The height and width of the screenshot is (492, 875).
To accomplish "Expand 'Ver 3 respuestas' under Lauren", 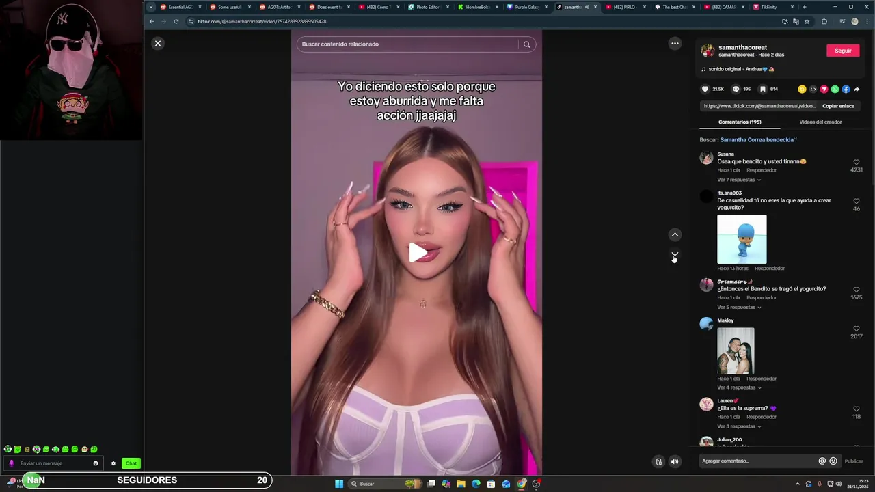I will point(738,426).
